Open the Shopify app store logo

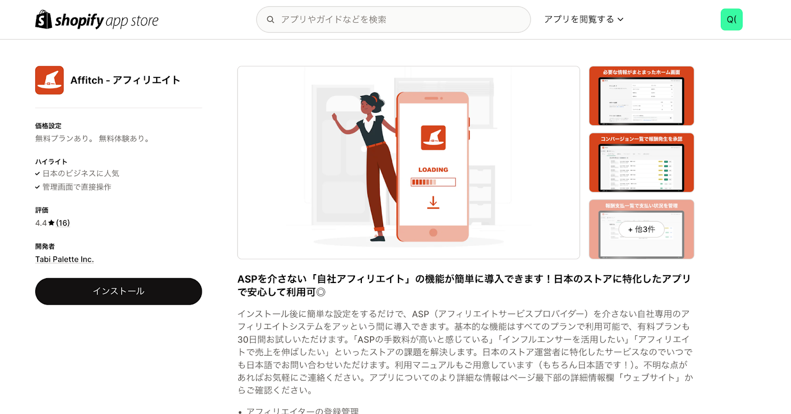click(x=97, y=20)
